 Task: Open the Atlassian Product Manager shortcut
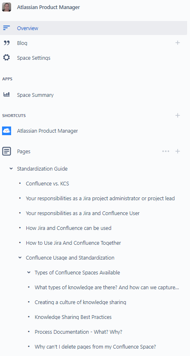point(47,131)
